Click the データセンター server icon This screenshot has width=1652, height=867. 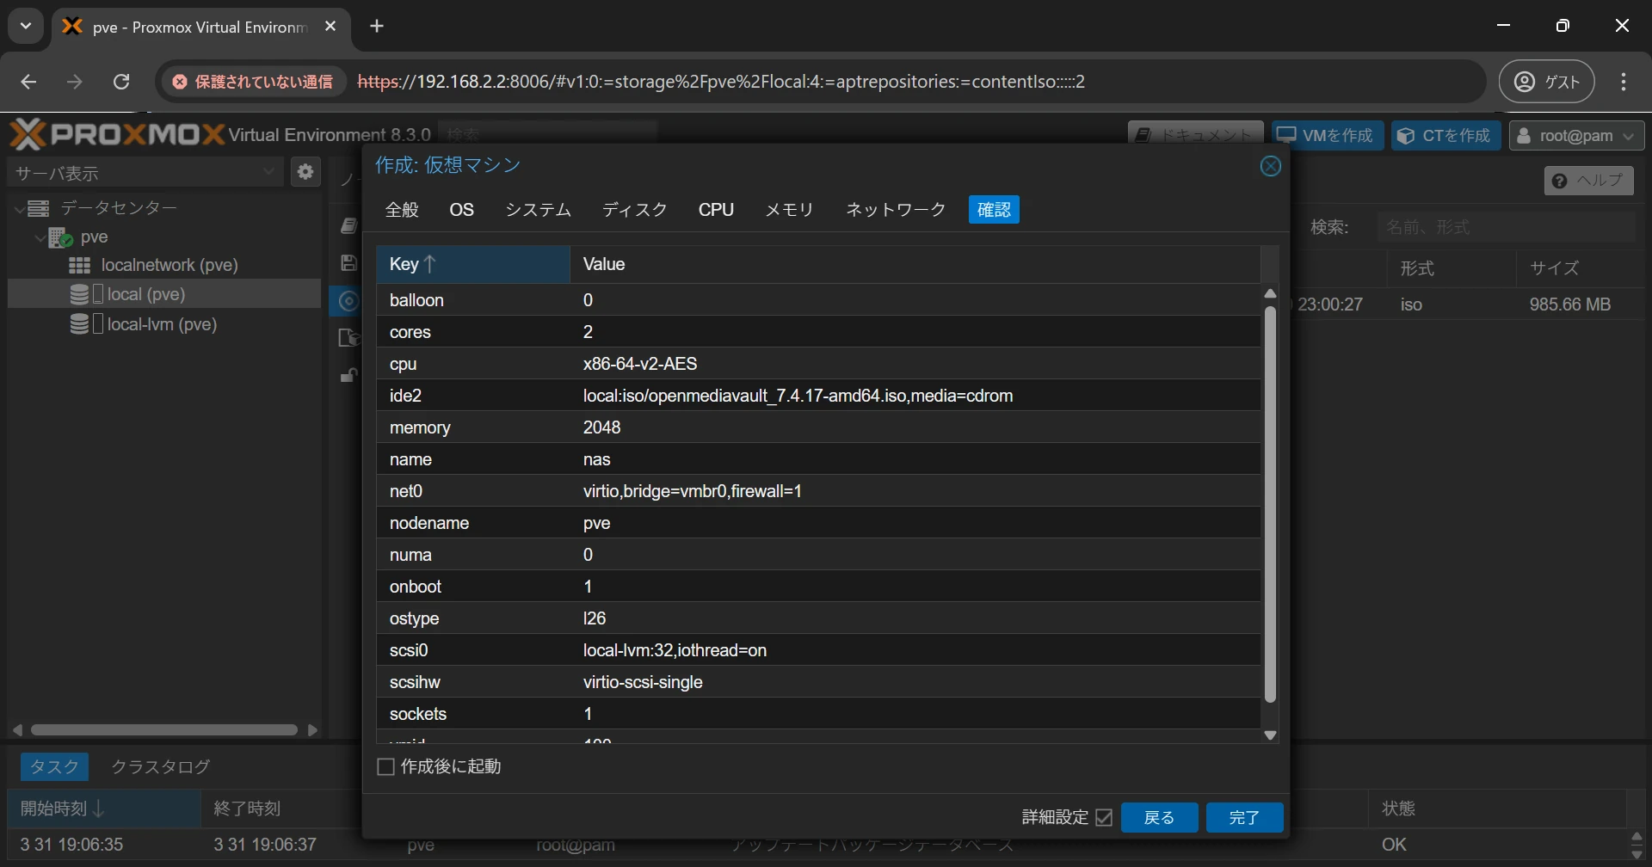coord(39,208)
